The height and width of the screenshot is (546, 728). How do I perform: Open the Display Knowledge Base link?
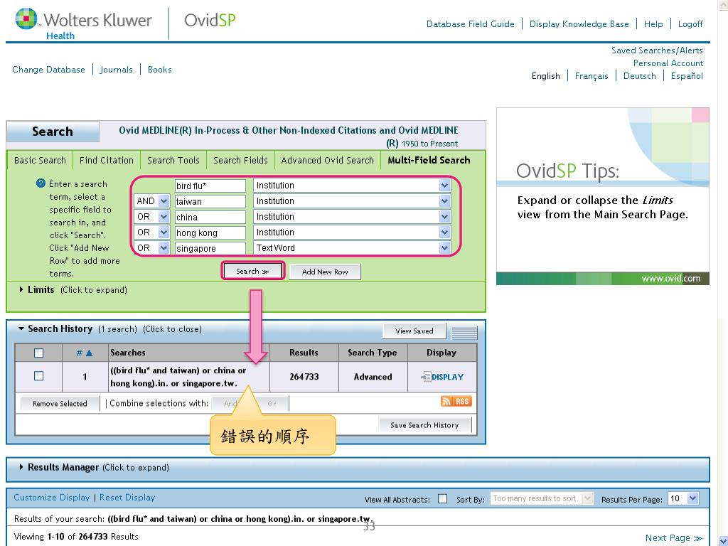[579, 24]
